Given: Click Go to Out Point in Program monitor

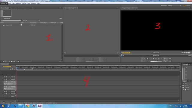Looking at the screenshot, I should coord(145,61).
